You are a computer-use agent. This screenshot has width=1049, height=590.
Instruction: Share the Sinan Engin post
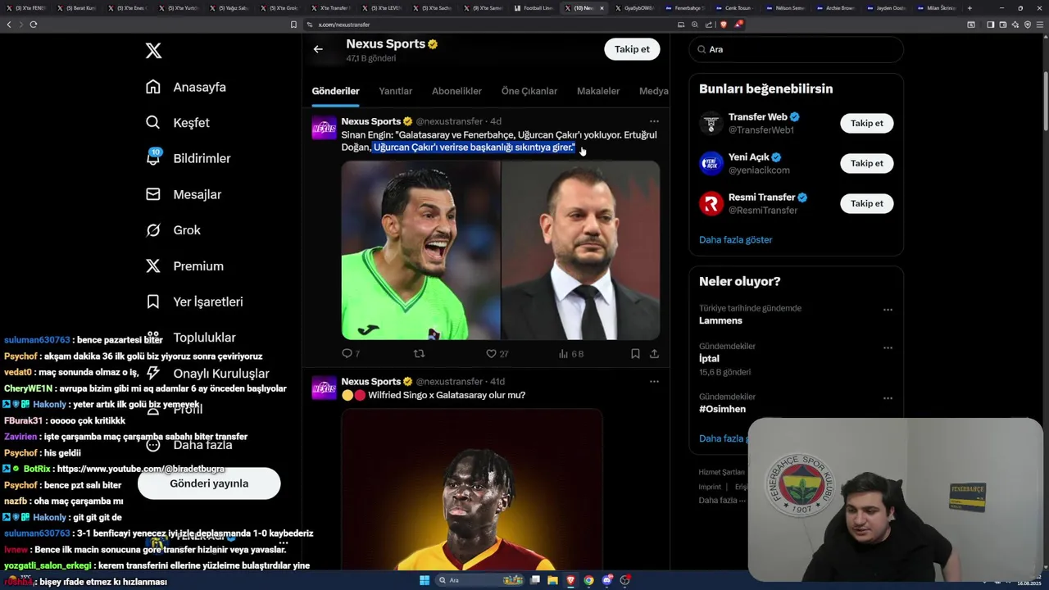tap(654, 353)
